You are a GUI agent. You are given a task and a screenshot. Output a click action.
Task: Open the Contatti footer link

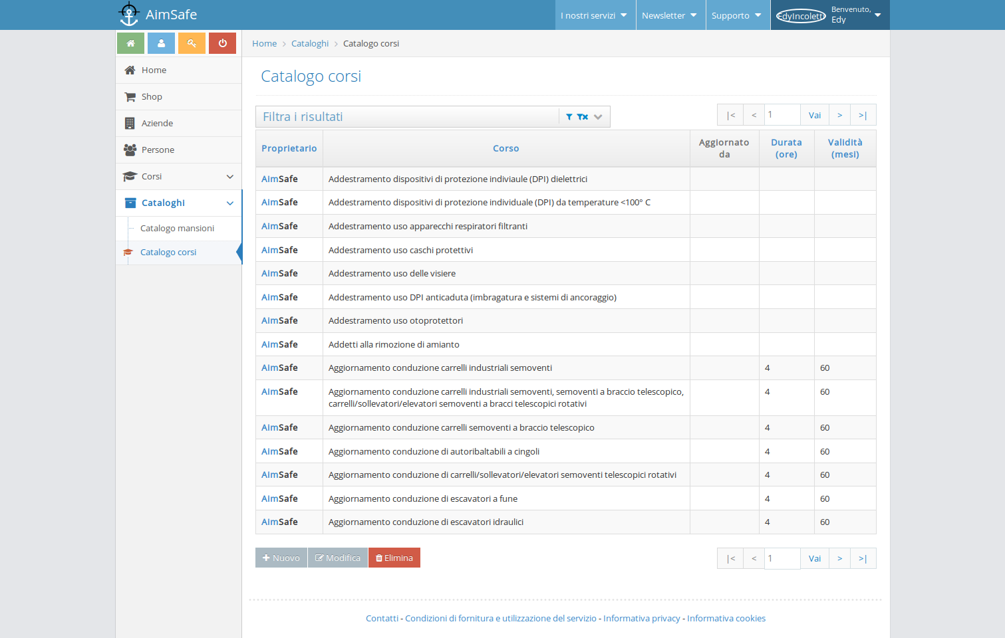point(382,619)
